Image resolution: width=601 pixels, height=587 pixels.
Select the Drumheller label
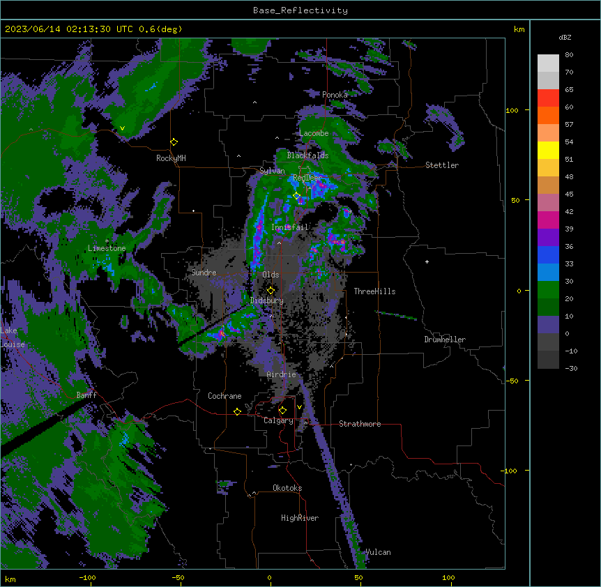(x=445, y=340)
